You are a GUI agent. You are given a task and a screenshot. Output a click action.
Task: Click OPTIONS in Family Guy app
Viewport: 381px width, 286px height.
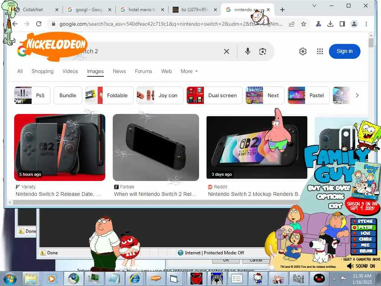(x=330, y=197)
